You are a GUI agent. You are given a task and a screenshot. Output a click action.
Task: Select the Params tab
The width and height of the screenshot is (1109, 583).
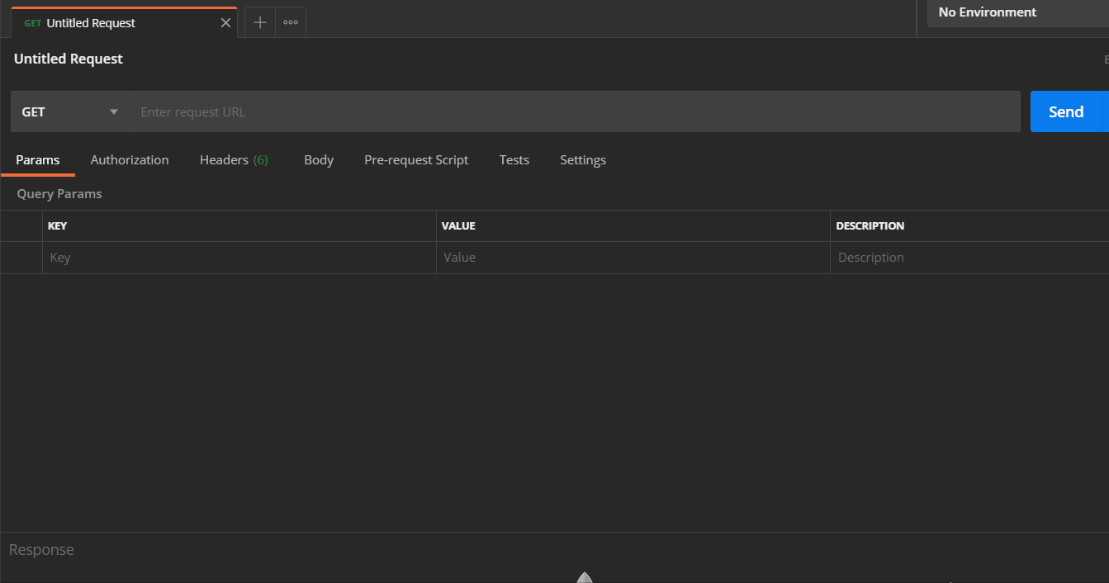click(37, 159)
